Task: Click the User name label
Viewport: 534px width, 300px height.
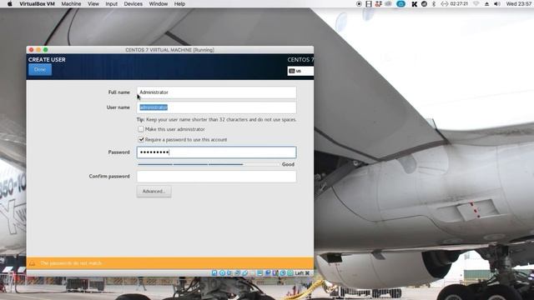Action: [x=118, y=107]
